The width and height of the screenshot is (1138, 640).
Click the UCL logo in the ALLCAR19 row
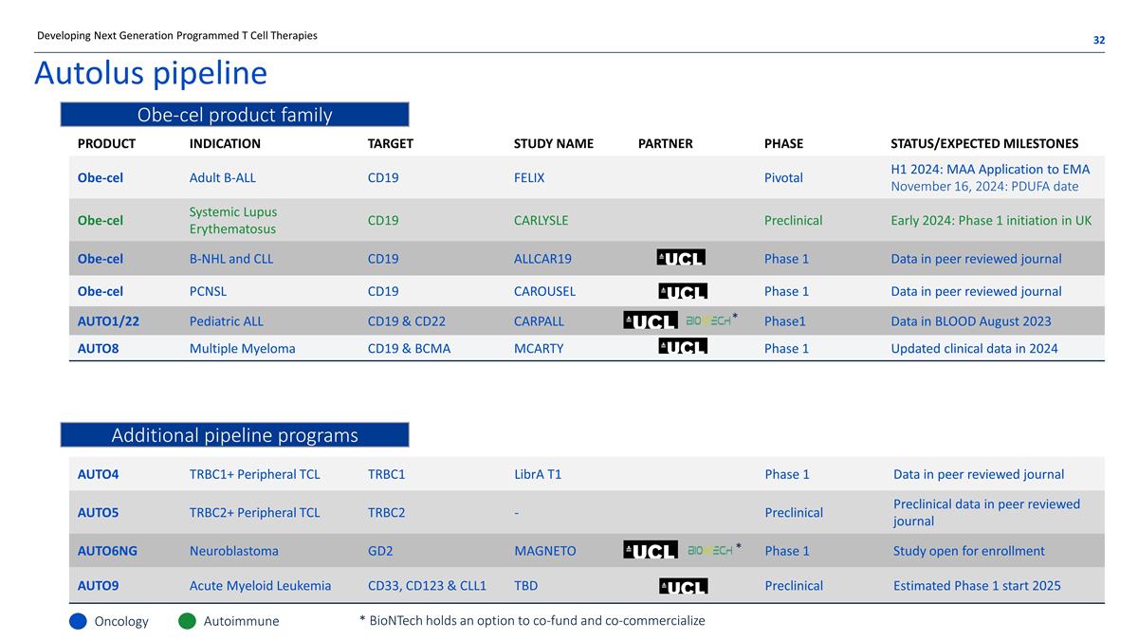(x=681, y=258)
